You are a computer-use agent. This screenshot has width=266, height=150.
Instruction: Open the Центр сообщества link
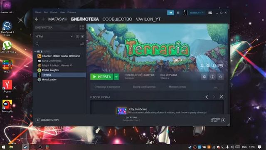pos(144,87)
